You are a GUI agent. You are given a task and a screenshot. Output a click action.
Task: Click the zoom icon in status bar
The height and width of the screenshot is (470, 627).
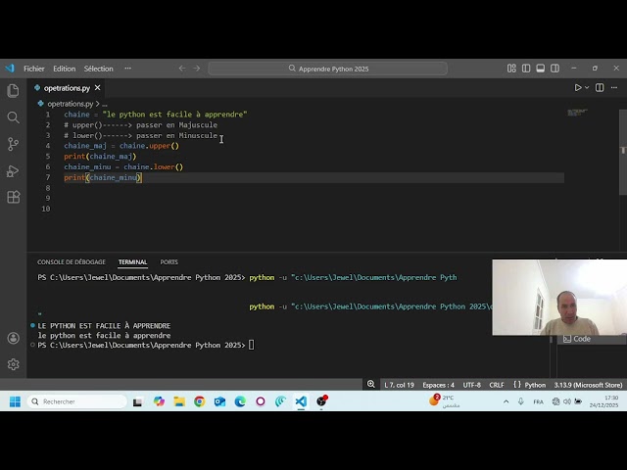[371, 385]
